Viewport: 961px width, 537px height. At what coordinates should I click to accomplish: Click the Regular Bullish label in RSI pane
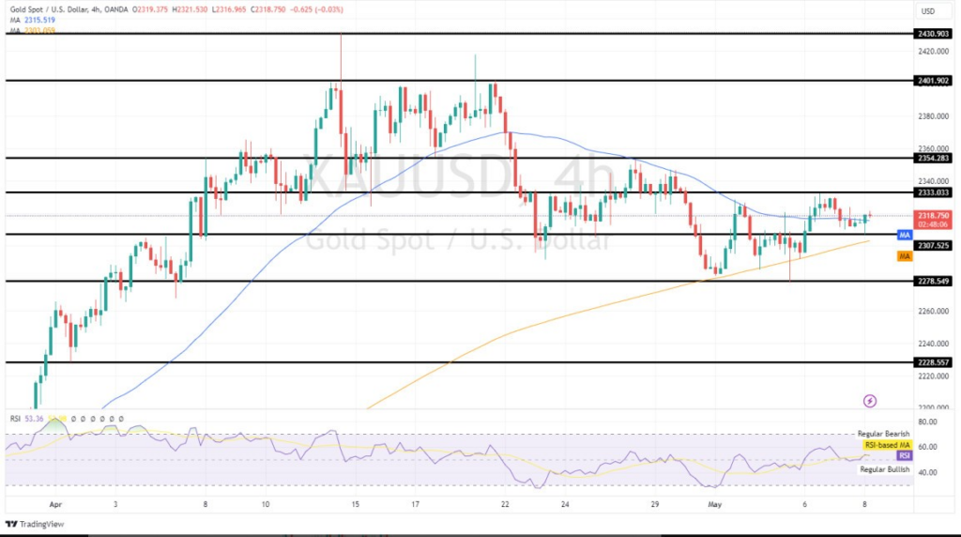click(883, 468)
